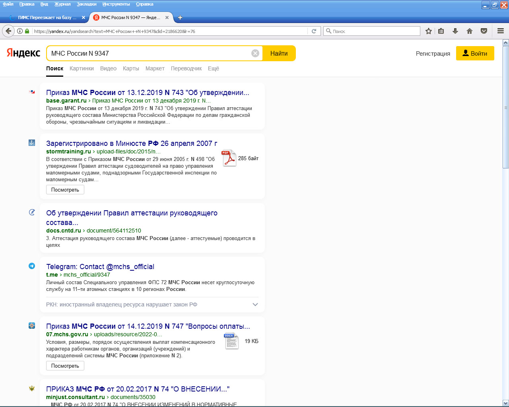509x407 pixels.
Task: Click the PDF file icon in stormtraining result
Action: click(229, 158)
